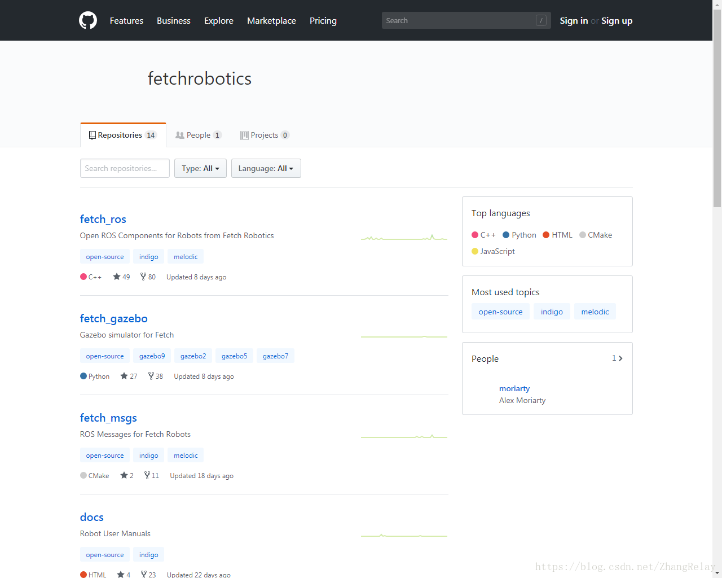722x578 pixels.
Task: Click the fetchrobotics organization title
Action: [200, 78]
